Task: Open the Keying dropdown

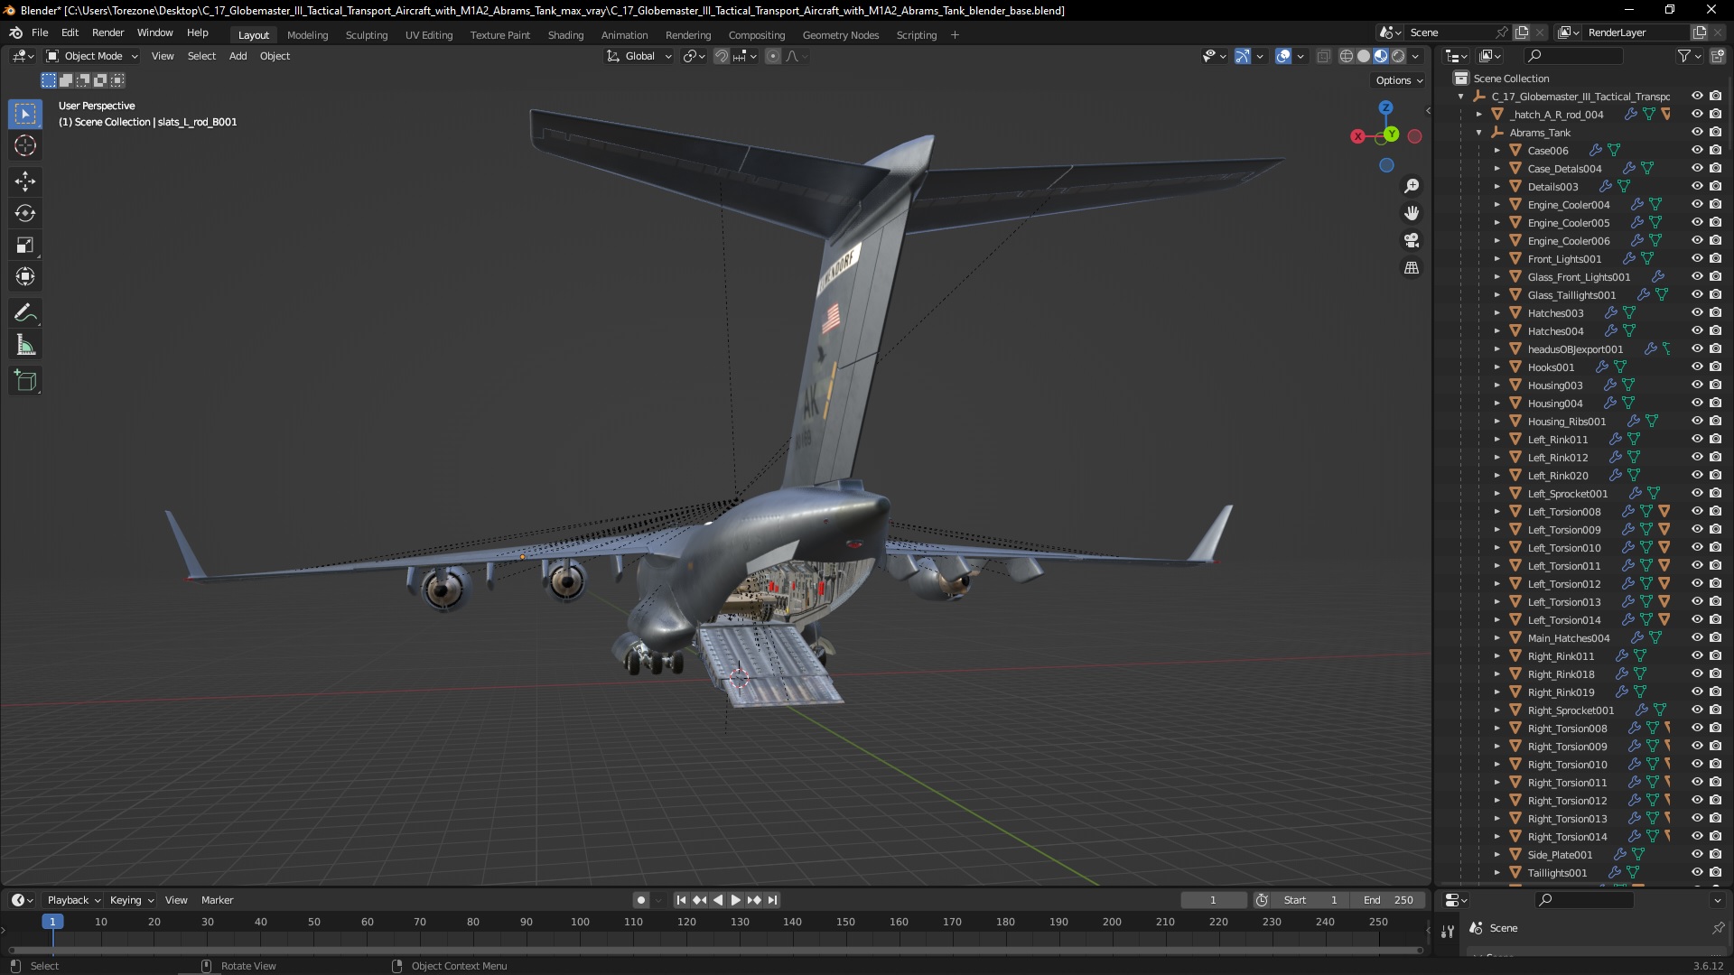Action: point(131,900)
